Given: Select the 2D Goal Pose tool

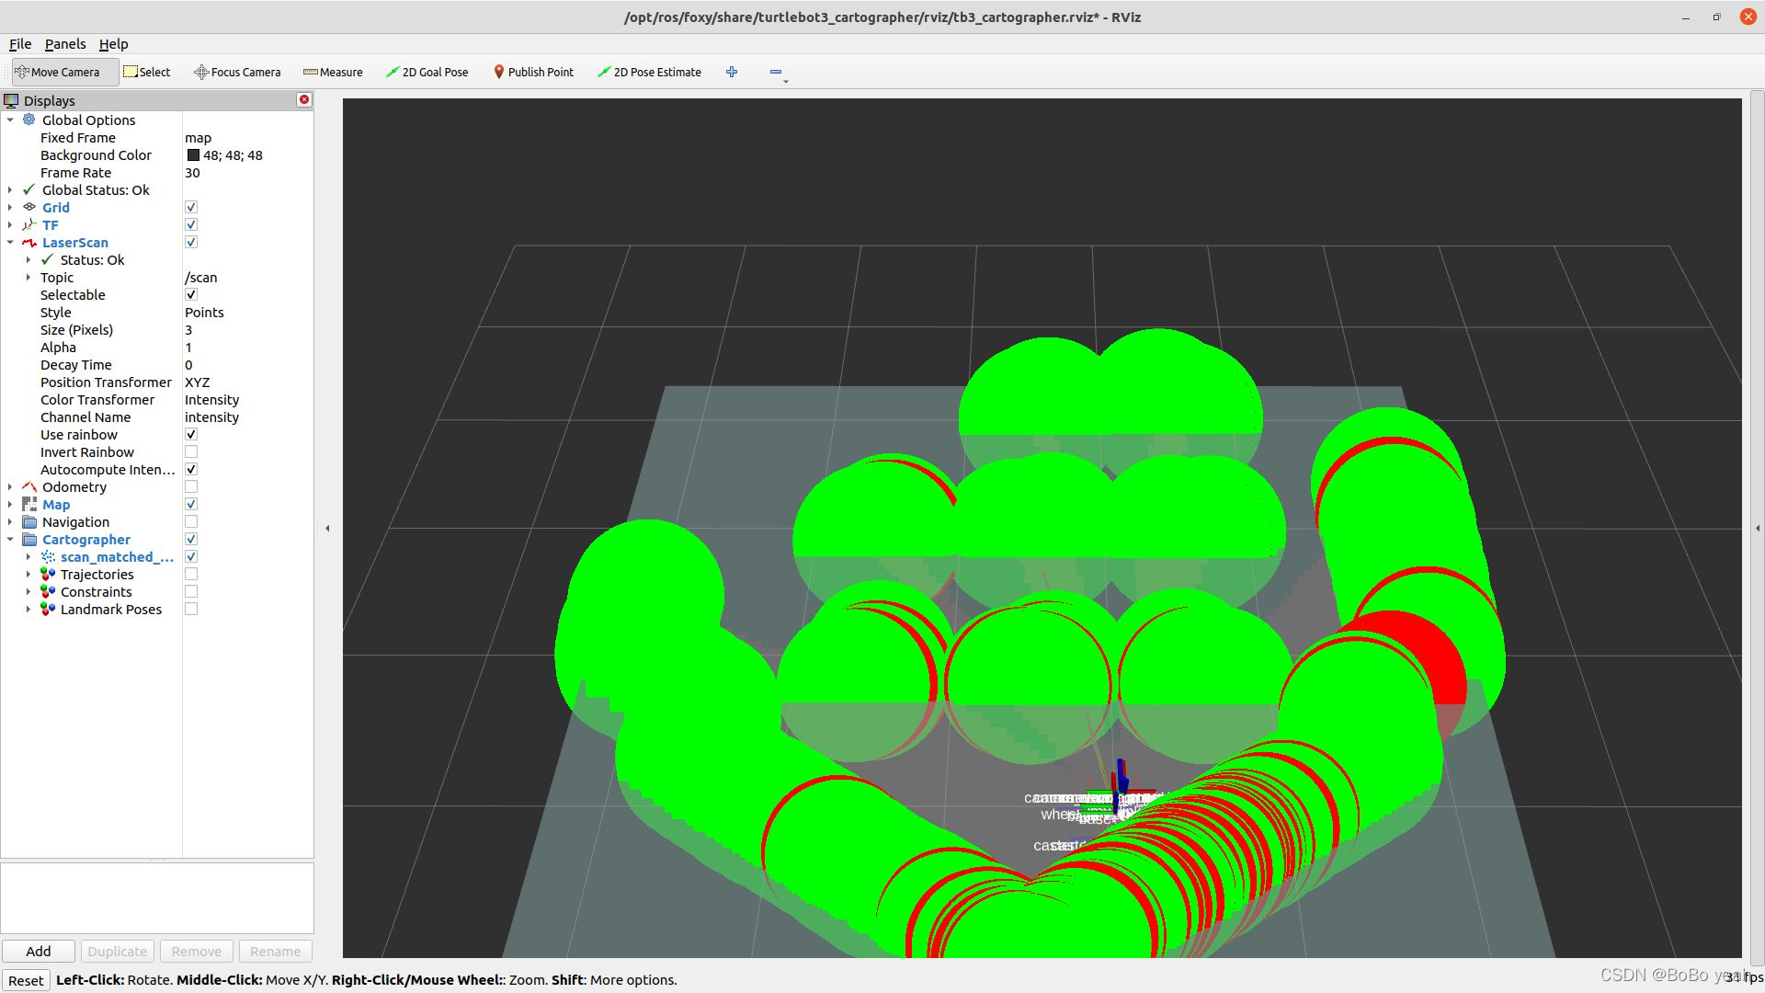Looking at the screenshot, I should point(427,72).
